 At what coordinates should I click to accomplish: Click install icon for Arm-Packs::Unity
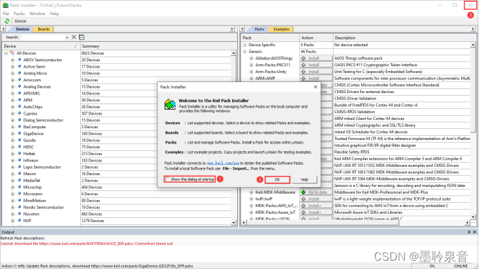[x=303, y=72]
